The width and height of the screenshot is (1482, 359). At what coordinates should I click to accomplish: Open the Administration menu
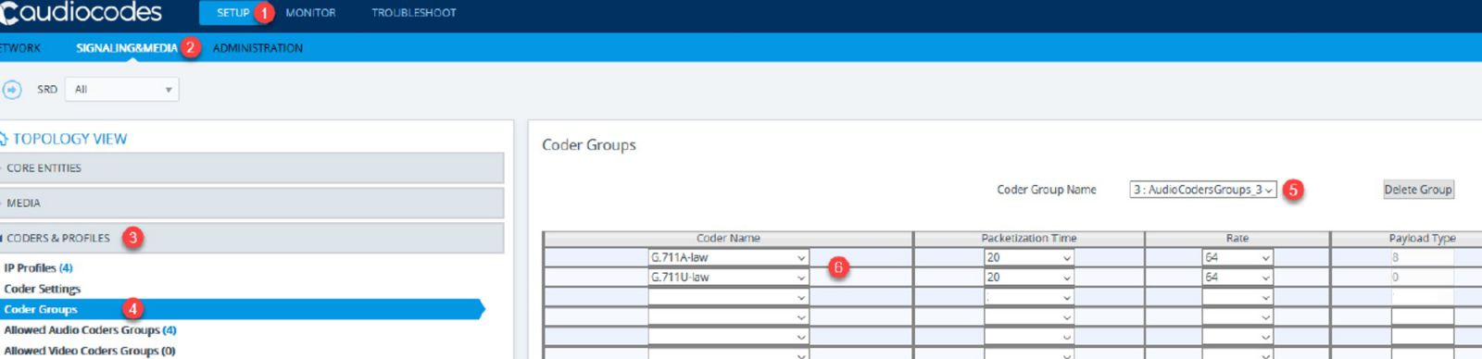257,48
